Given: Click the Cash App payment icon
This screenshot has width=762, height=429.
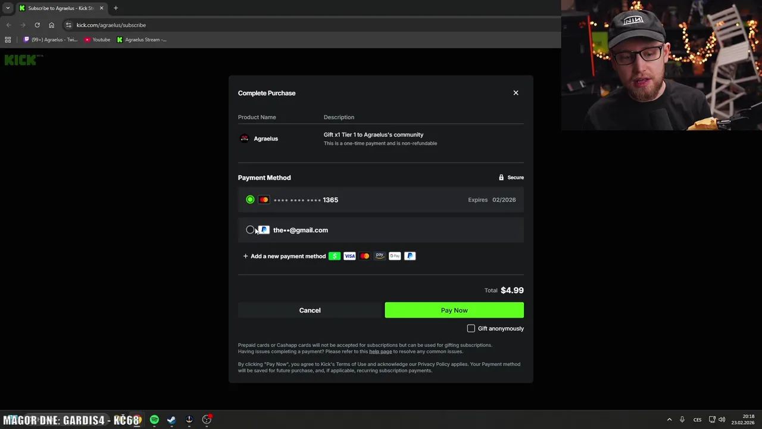Looking at the screenshot, I should (335, 256).
